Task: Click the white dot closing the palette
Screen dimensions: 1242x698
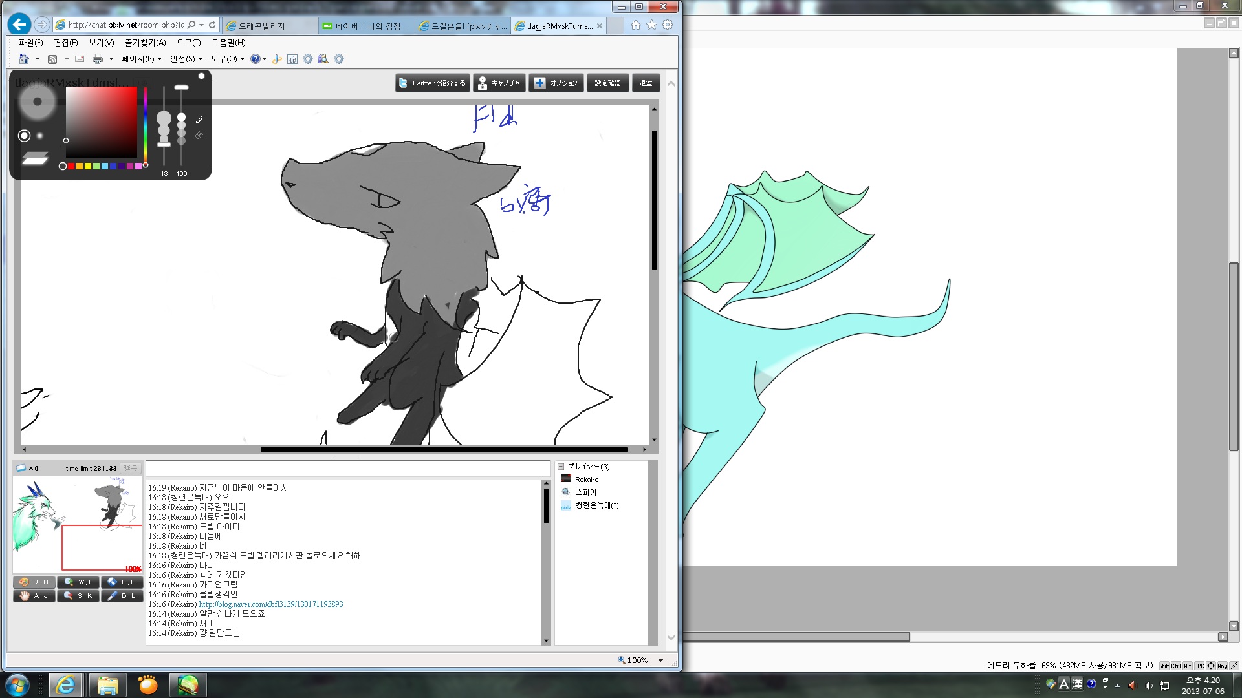Action: click(x=201, y=76)
